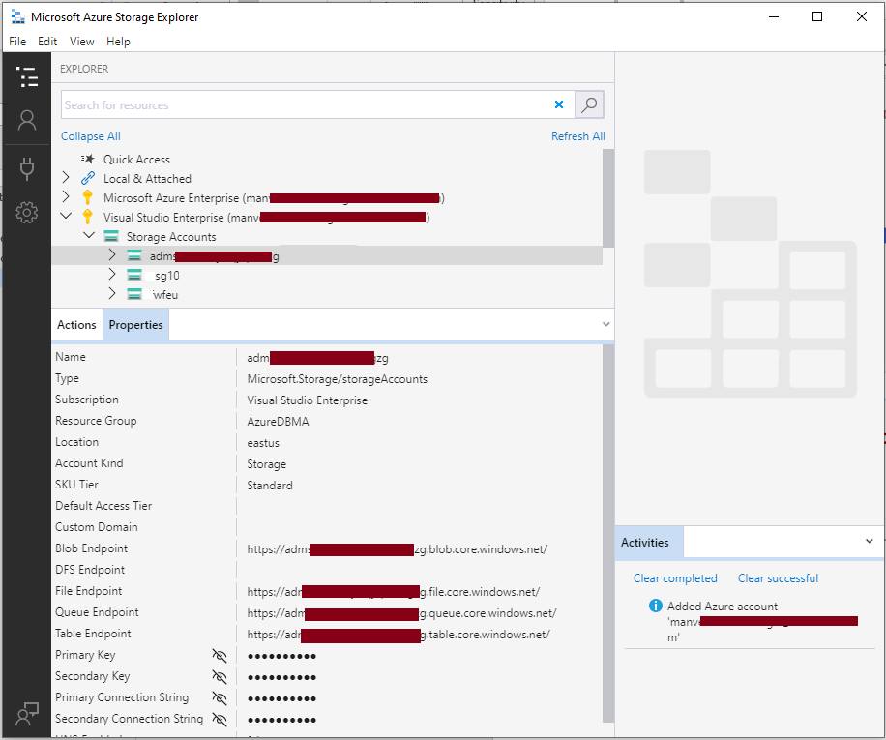Clear the search box with the X
Screen dimensions: 886x740
point(559,104)
